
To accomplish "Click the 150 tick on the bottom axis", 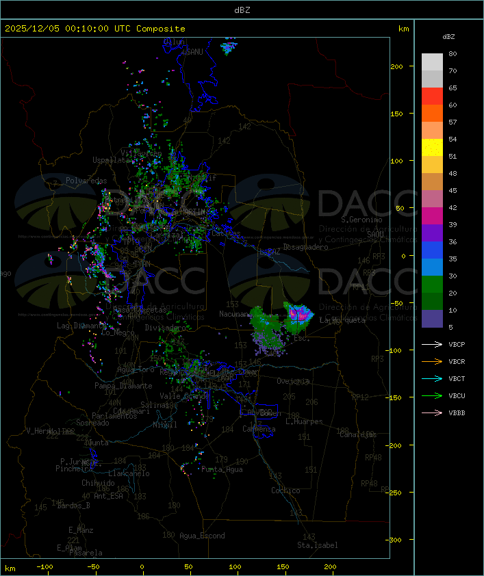I will pos(283,567).
